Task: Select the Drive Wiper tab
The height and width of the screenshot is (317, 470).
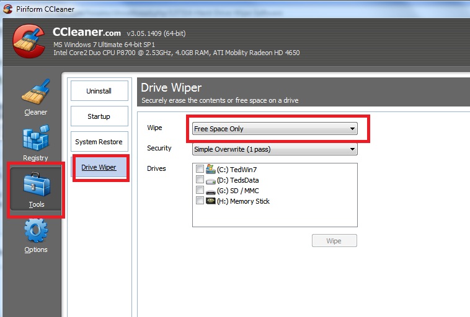Action: (x=99, y=167)
